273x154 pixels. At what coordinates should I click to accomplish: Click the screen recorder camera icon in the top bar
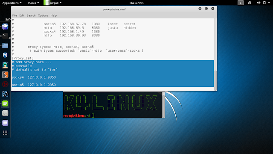pyautogui.click(x=250, y=3)
